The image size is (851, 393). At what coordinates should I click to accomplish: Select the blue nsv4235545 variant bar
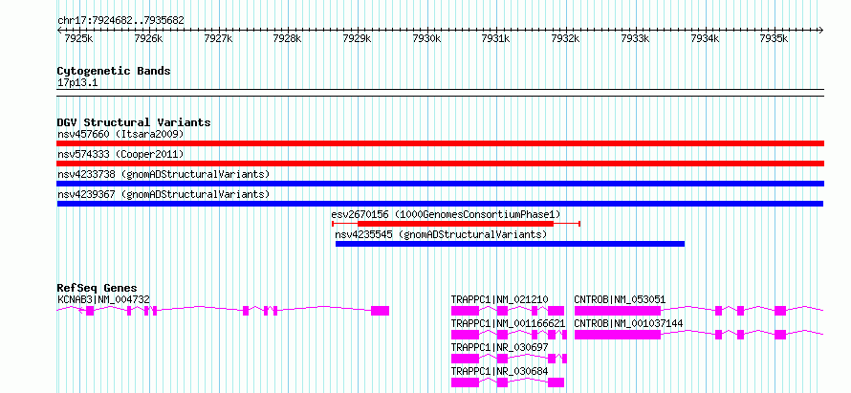511,244
